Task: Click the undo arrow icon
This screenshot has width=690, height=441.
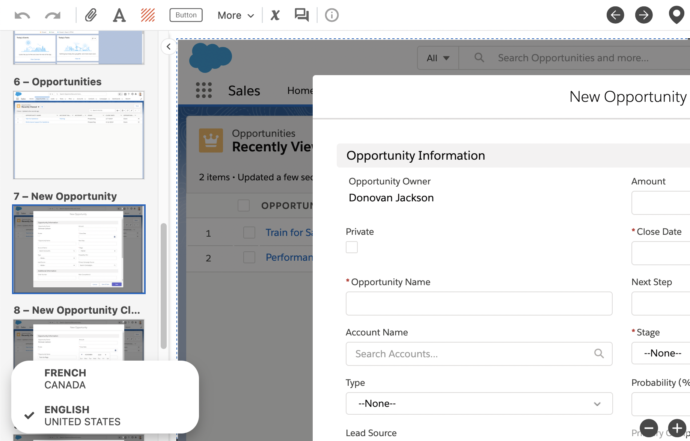Action: [22, 15]
